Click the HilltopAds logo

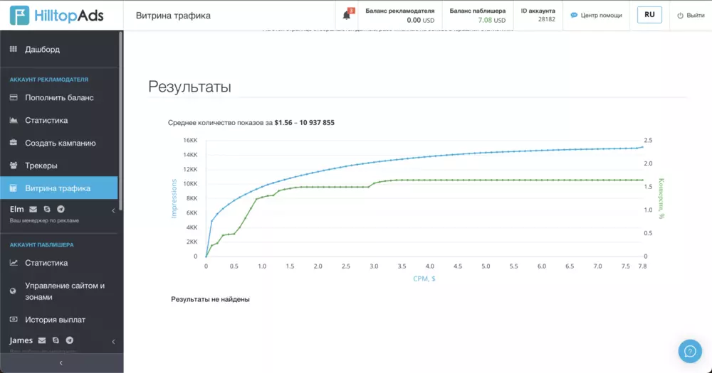tap(57, 15)
